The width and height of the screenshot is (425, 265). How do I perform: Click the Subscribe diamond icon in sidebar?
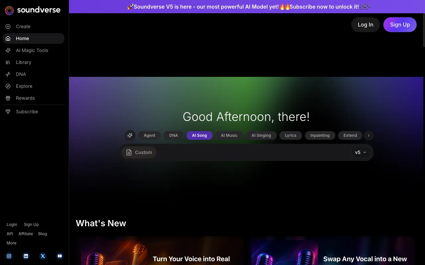coord(8,112)
